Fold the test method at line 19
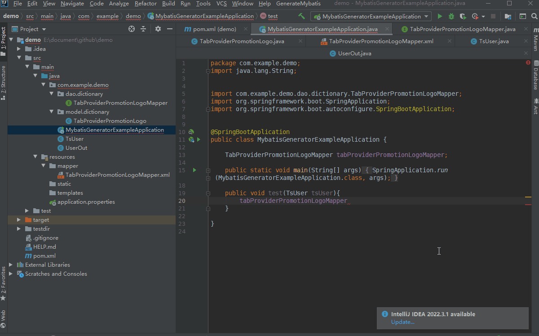 tap(208, 193)
